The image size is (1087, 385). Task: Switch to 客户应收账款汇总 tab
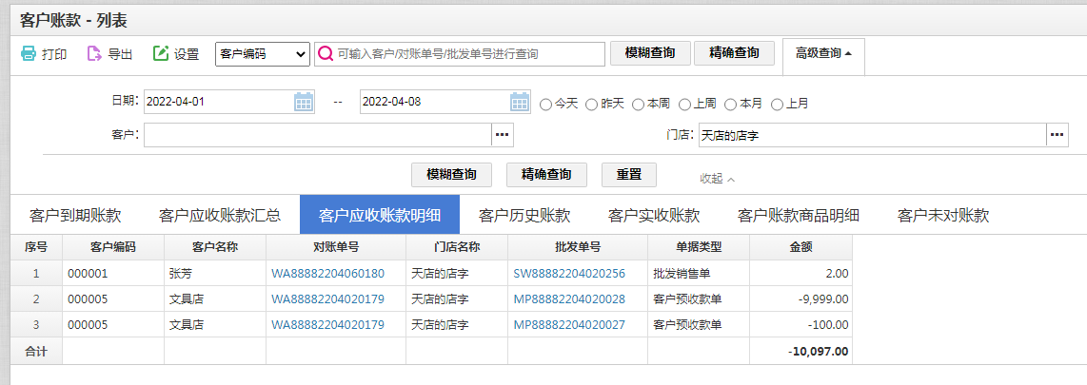220,215
